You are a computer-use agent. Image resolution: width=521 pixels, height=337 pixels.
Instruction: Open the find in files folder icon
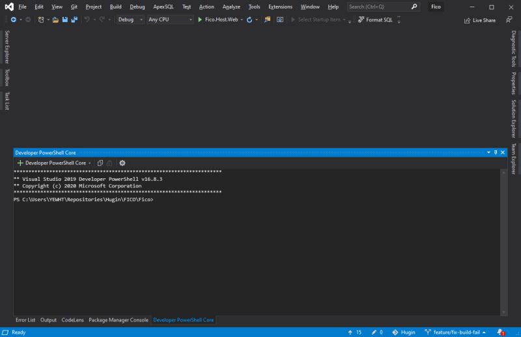[267, 20]
